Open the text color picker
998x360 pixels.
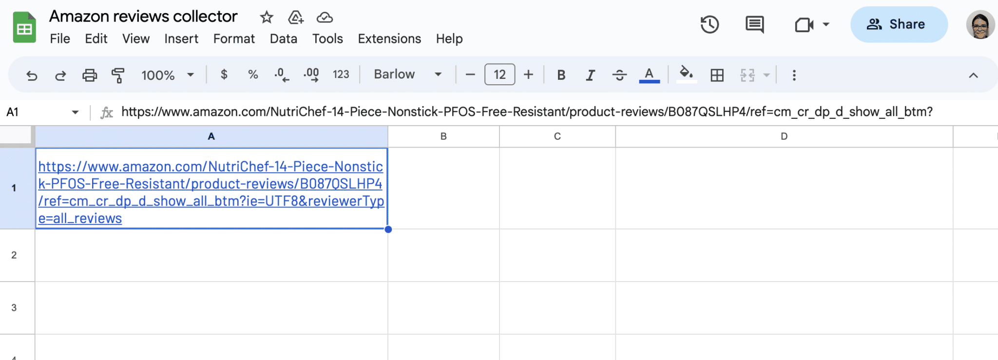coord(649,75)
